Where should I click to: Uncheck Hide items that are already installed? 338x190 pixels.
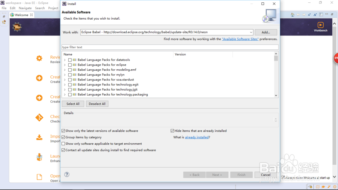click(x=172, y=131)
